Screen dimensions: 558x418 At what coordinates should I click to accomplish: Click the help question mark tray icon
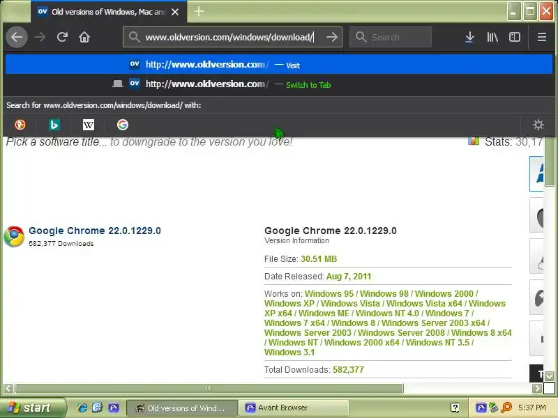pyautogui.click(x=455, y=408)
